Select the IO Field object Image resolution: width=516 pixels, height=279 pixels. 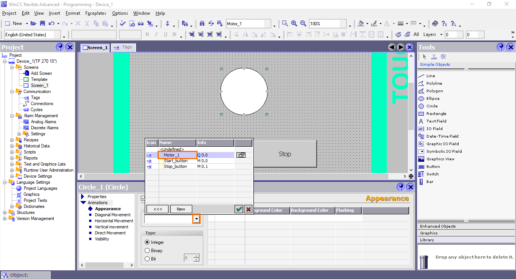pyautogui.click(x=434, y=129)
